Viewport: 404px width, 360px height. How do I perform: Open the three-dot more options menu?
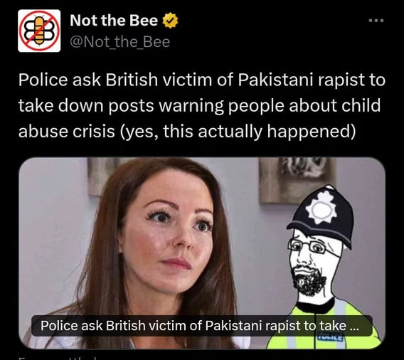click(376, 21)
